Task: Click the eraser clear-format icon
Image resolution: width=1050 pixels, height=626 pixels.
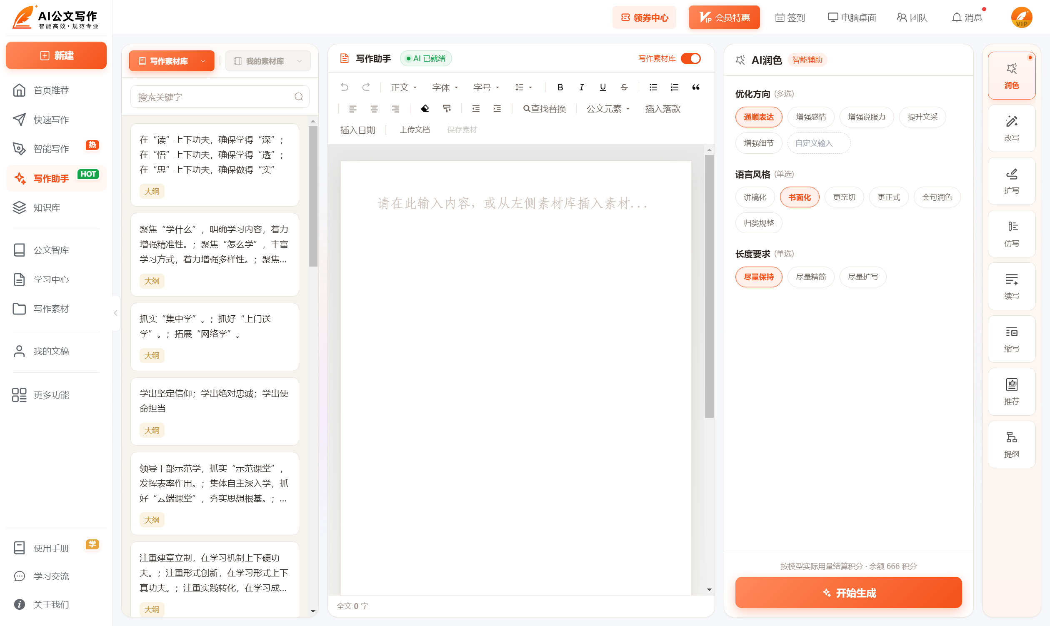Action: pos(425,109)
